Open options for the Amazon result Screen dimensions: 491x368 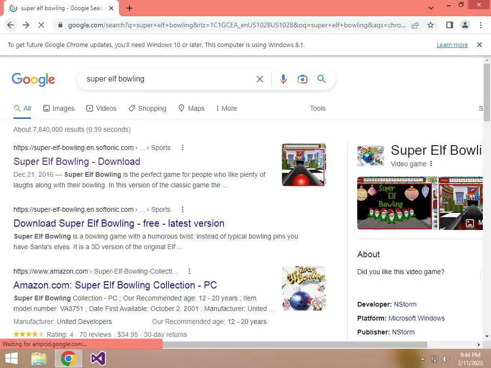coord(189,271)
